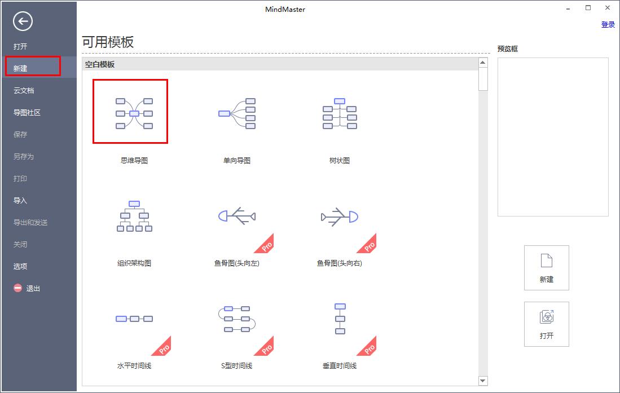This screenshot has height=393, width=620.
Task: Open 选项 settings in the sidebar
Action: pyautogui.click(x=20, y=266)
